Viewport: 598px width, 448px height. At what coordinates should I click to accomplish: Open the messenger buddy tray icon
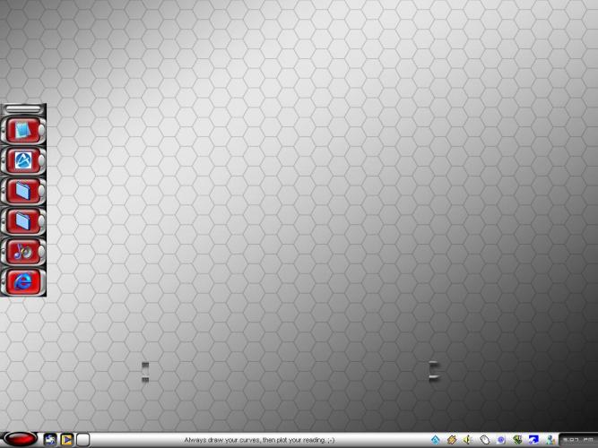coord(548,440)
